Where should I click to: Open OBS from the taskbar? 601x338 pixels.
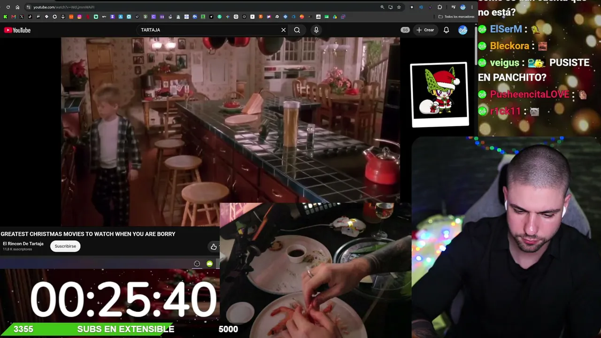tap(197, 264)
